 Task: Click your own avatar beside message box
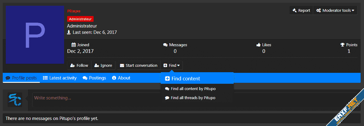coord(15,100)
